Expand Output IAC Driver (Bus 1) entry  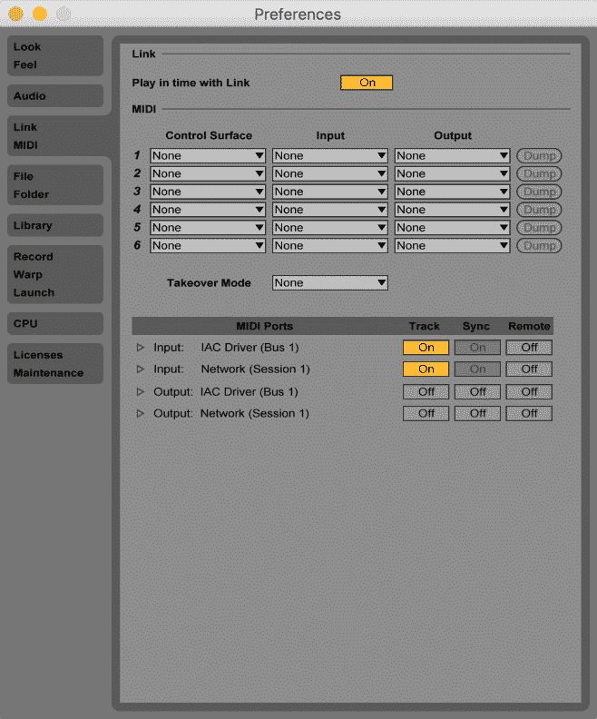tap(140, 392)
